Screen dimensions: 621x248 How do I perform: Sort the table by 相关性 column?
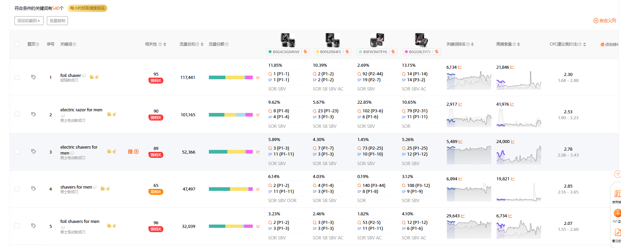pyautogui.click(x=165, y=44)
